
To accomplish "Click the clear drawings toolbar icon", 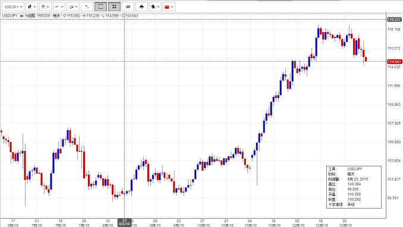I will click(87, 7).
